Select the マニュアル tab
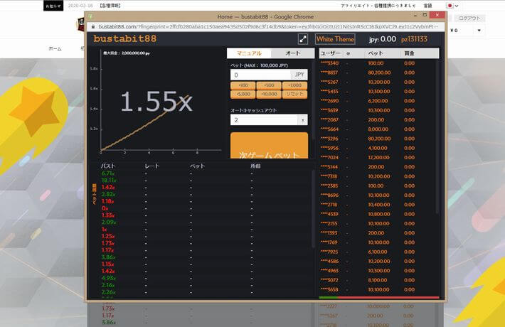Viewport: 505px width, 327px height. [249, 53]
